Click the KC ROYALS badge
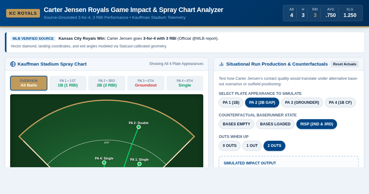 coord(23,13)
